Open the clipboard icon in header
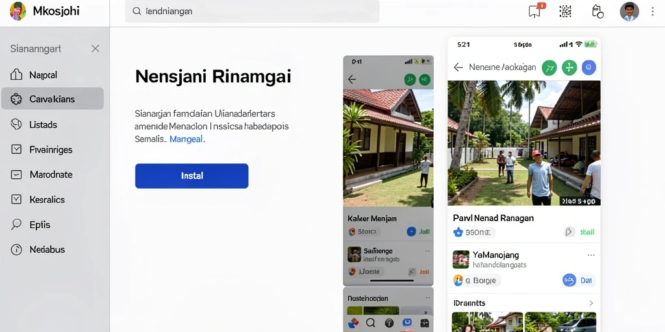This screenshot has width=665, height=332. click(x=597, y=12)
